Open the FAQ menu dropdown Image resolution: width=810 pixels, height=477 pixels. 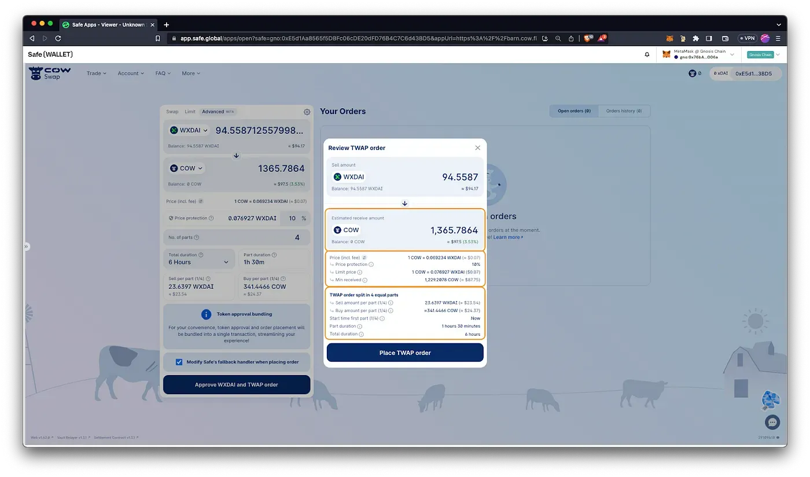click(x=163, y=74)
